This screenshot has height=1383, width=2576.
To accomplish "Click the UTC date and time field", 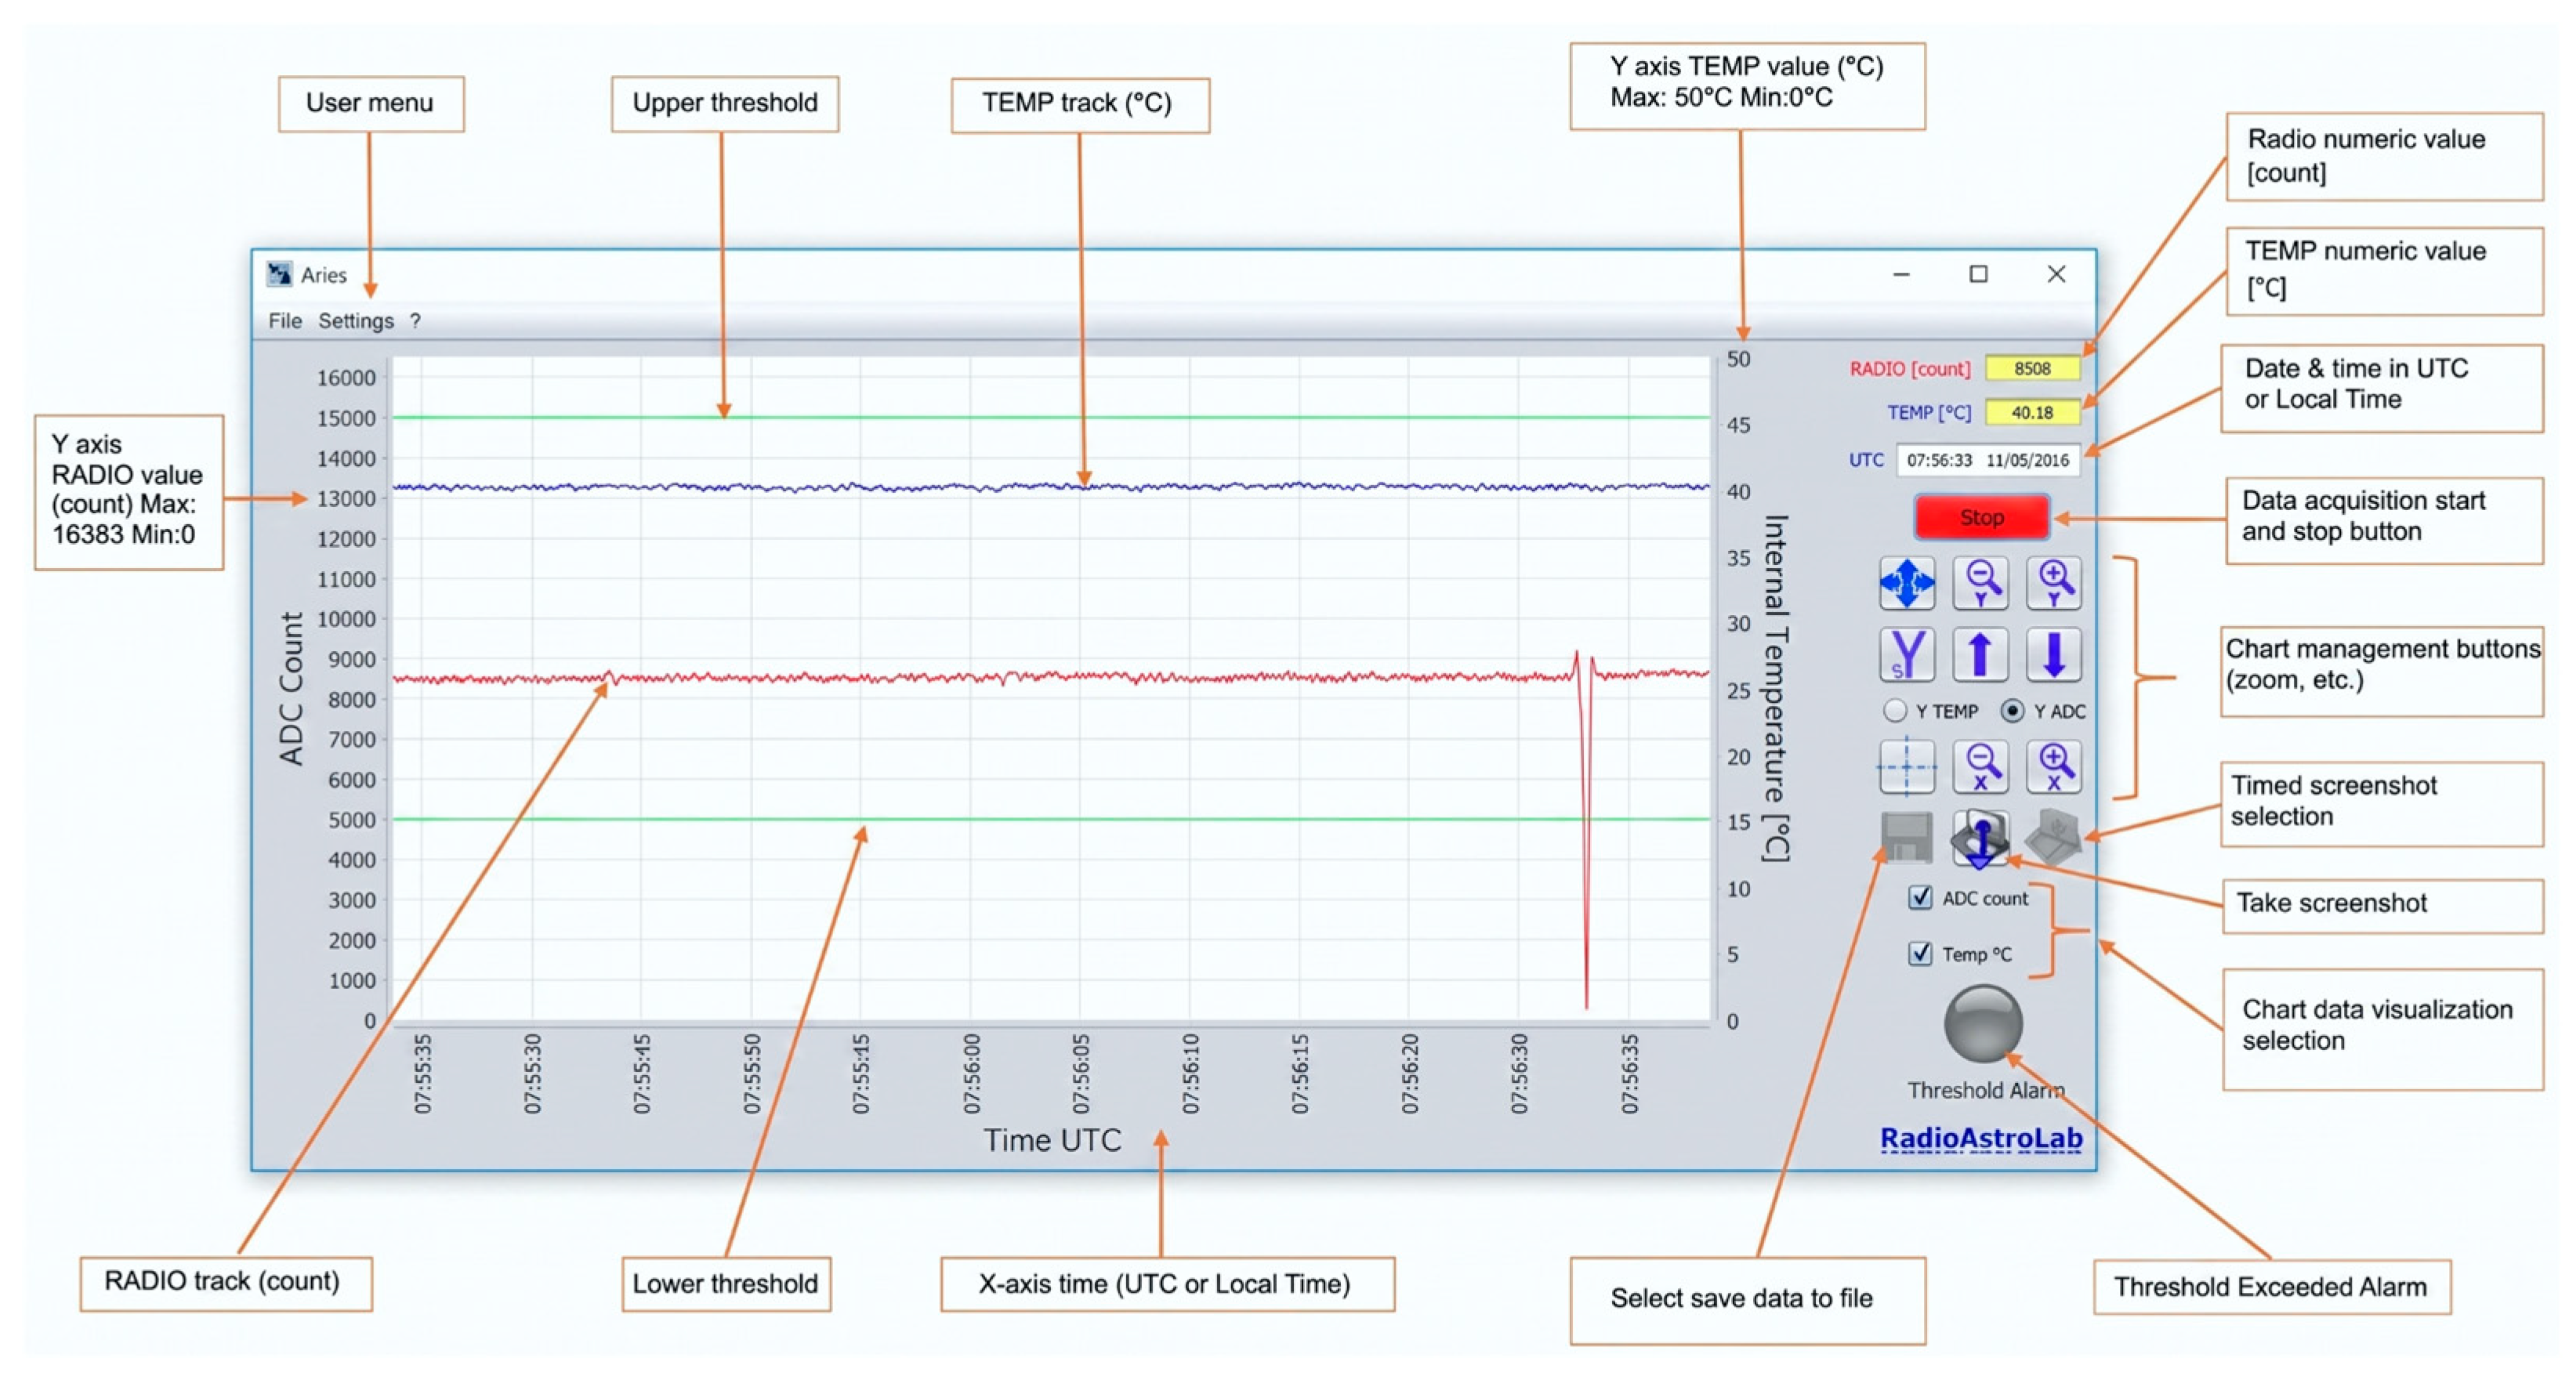I will click(x=1988, y=460).
